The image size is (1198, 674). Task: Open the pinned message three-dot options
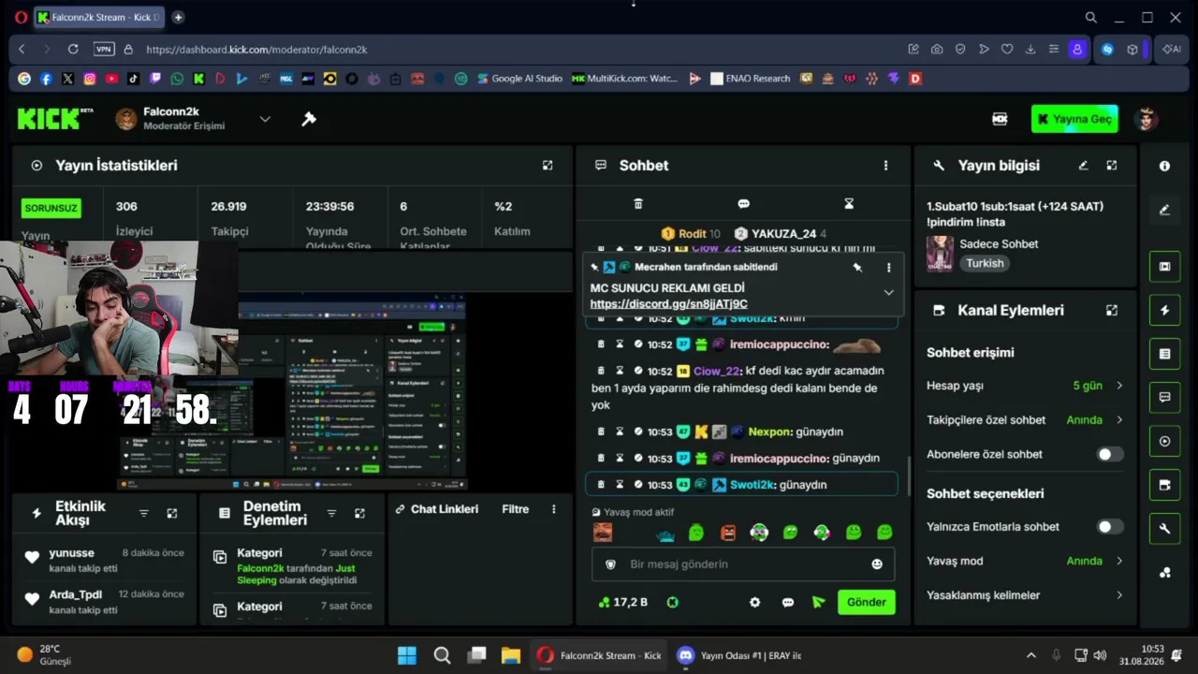pyautogui.click(x=888, y=268)
